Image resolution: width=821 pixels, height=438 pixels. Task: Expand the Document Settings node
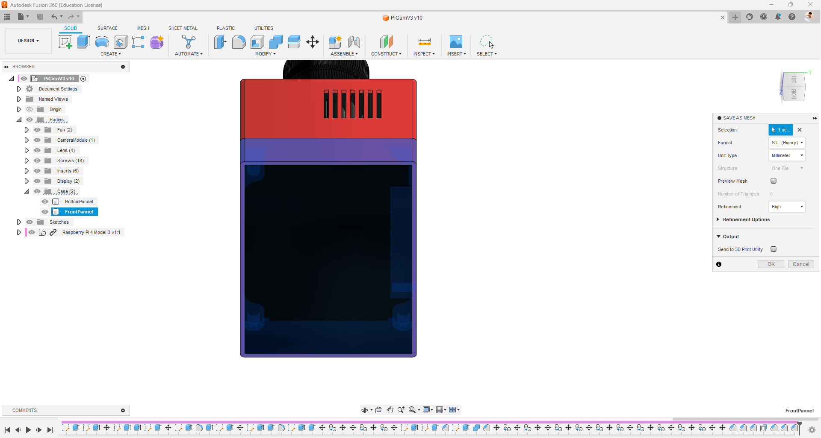coord(19,89)
